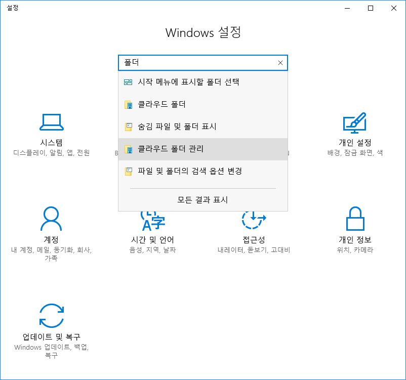
Task: Click the icon beside 클라우드 폴더 관리
Action: coord(128,149)
